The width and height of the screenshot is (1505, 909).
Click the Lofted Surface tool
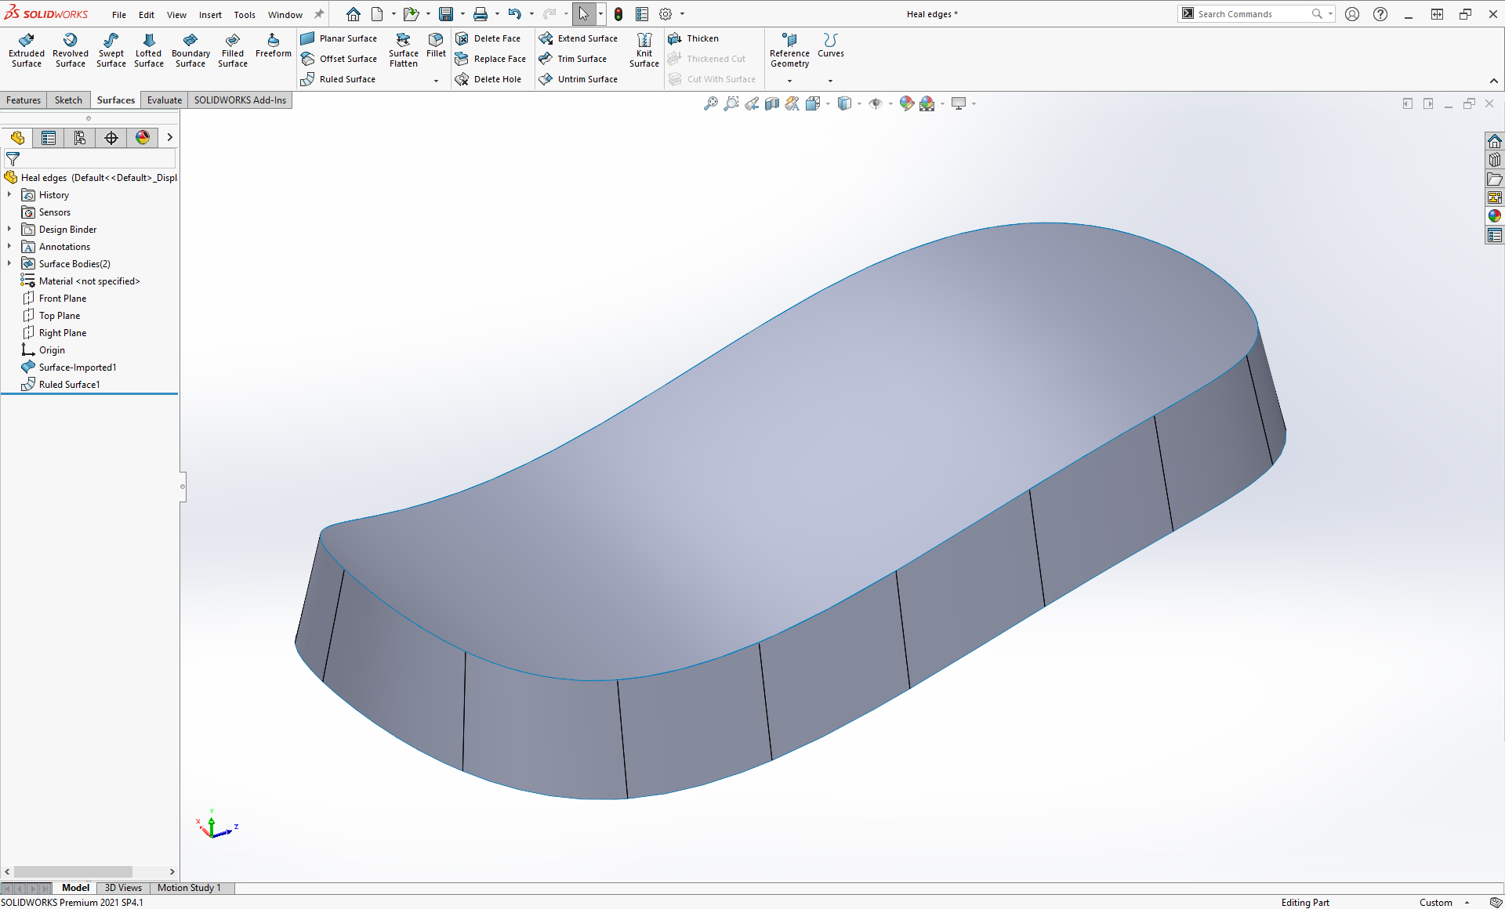[x=148, y=50]
